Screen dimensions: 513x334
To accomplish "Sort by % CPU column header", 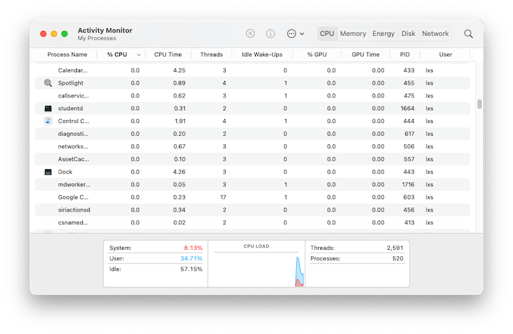I will [117, 54].
